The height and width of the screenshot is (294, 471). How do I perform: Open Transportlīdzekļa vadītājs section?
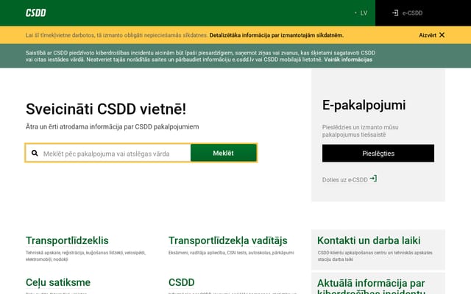pos(227,240)
